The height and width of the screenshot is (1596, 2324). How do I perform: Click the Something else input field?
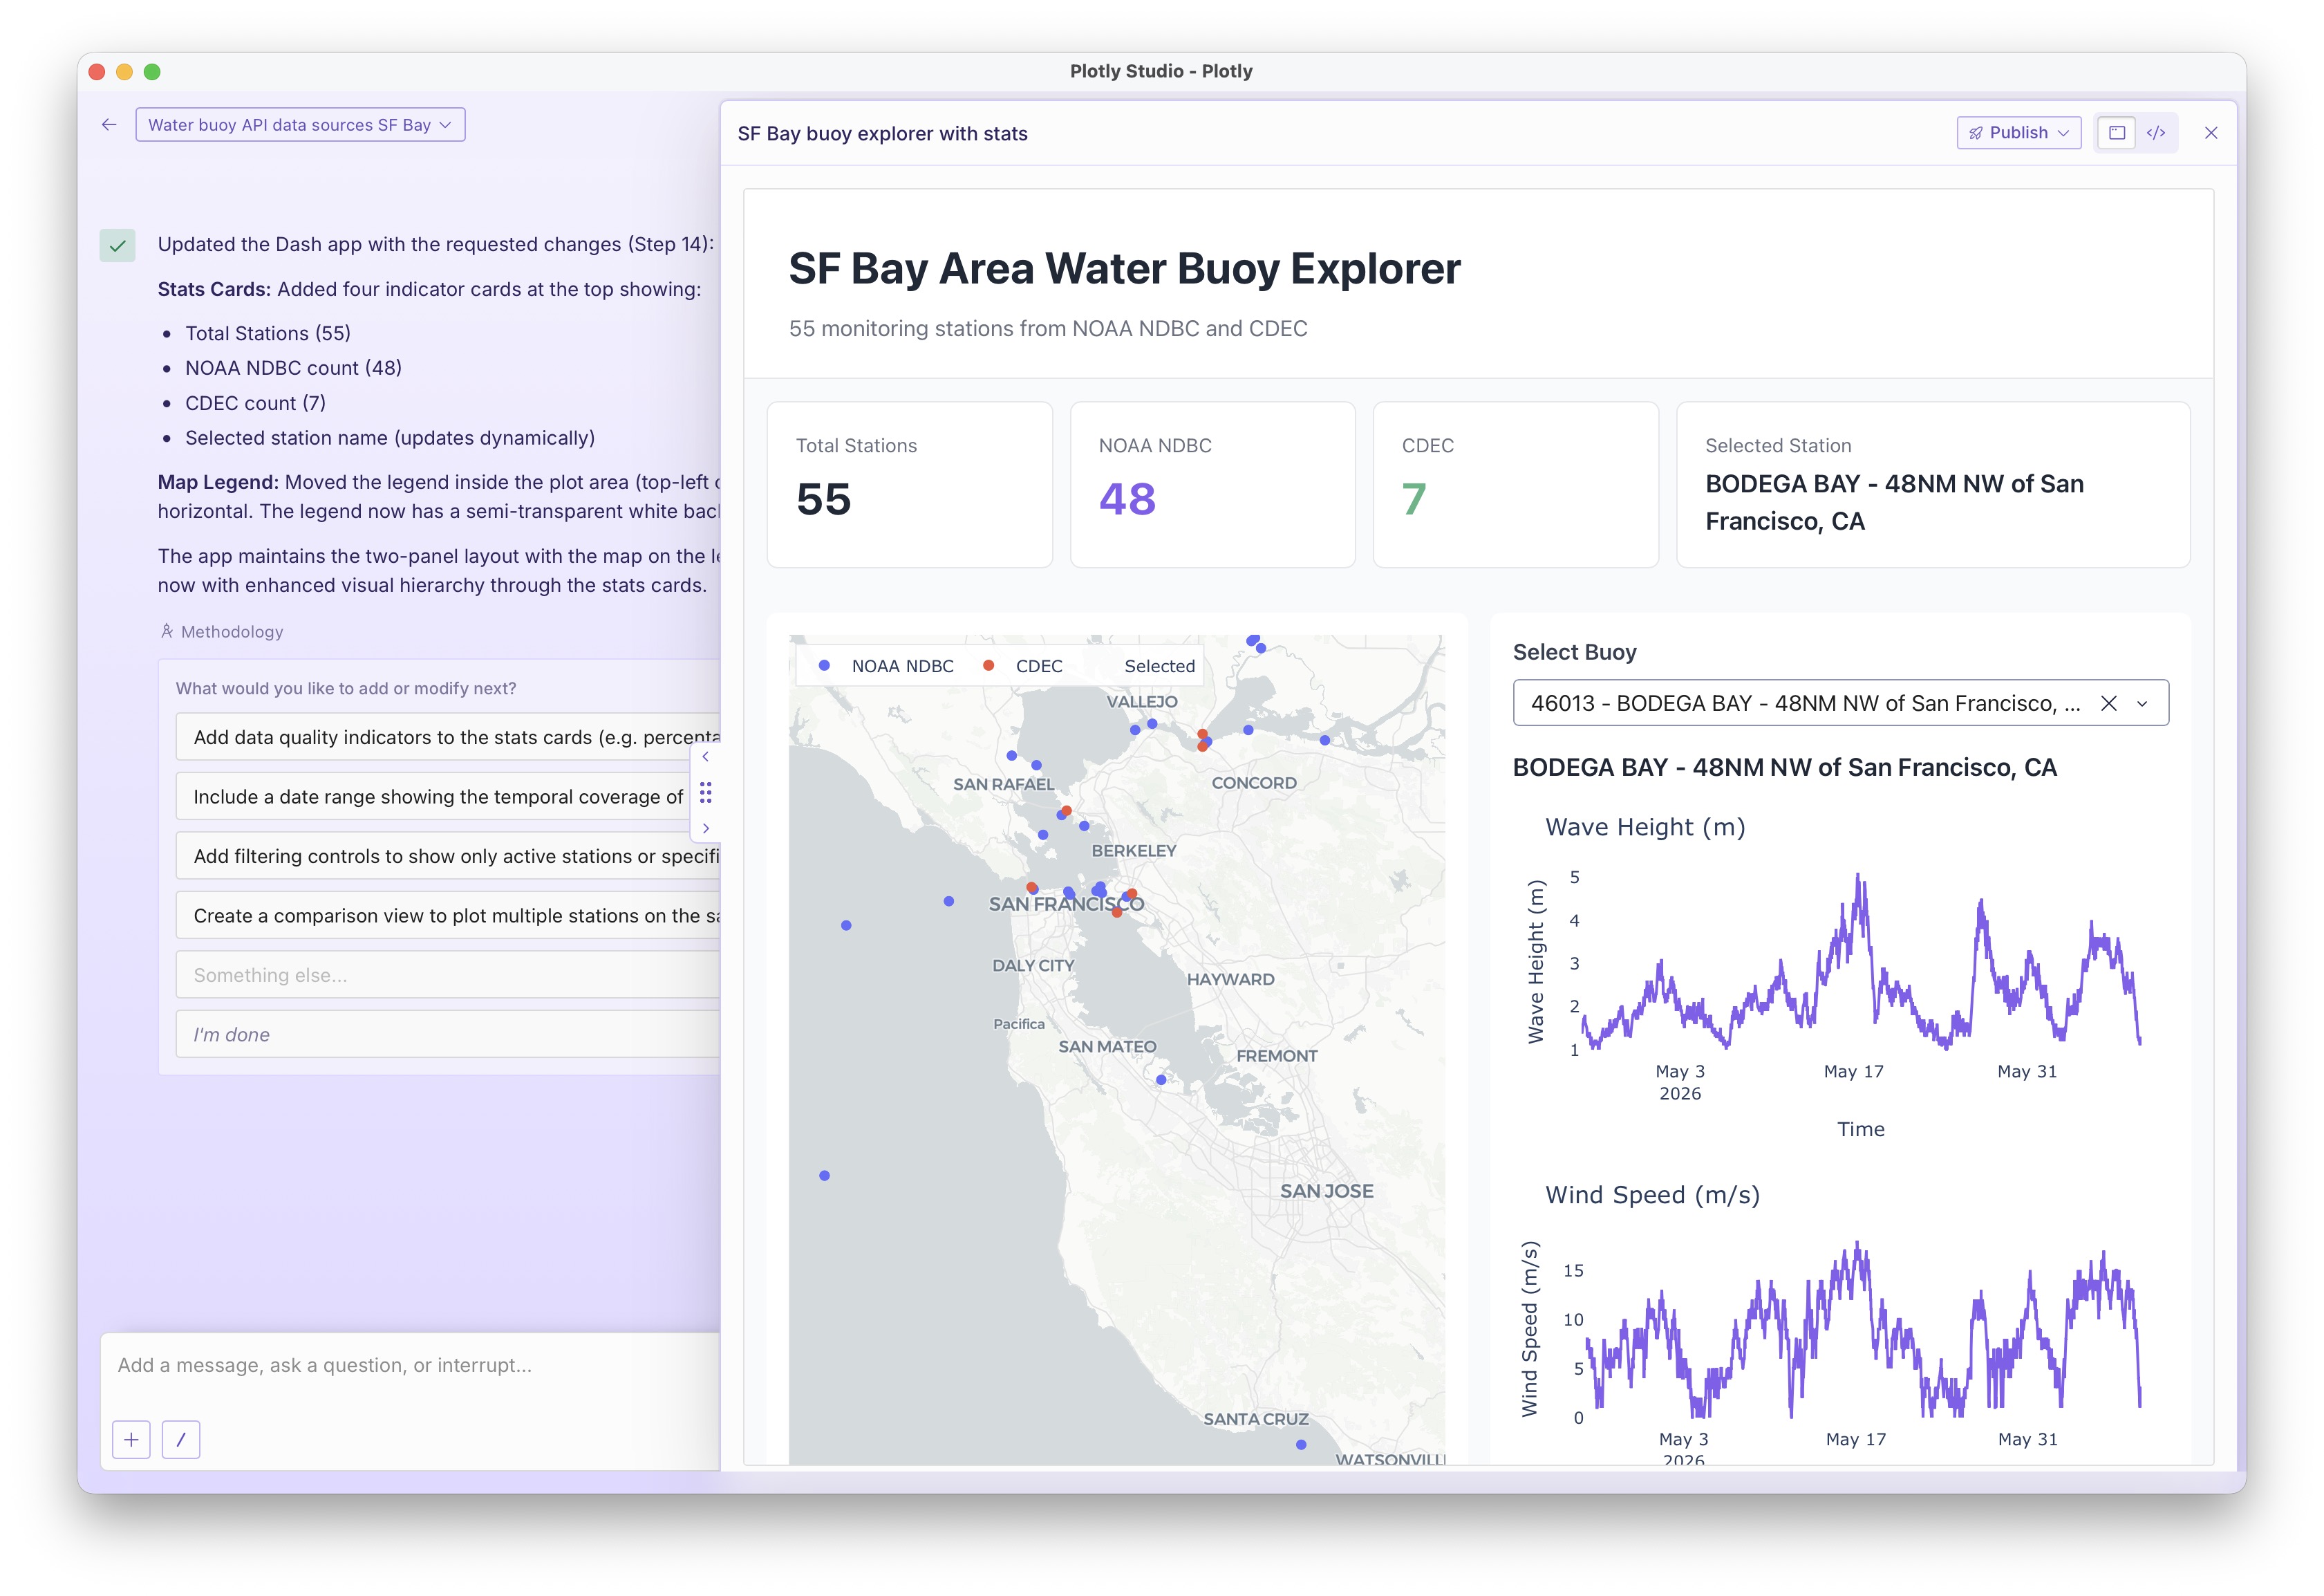click(x=448, y=976)
